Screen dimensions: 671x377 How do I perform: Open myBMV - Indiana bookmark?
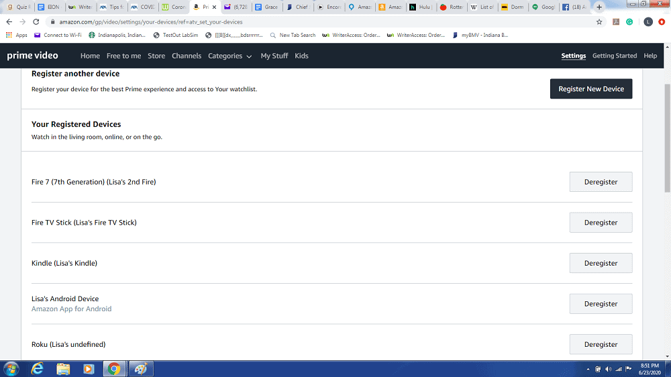coord(480,35)
